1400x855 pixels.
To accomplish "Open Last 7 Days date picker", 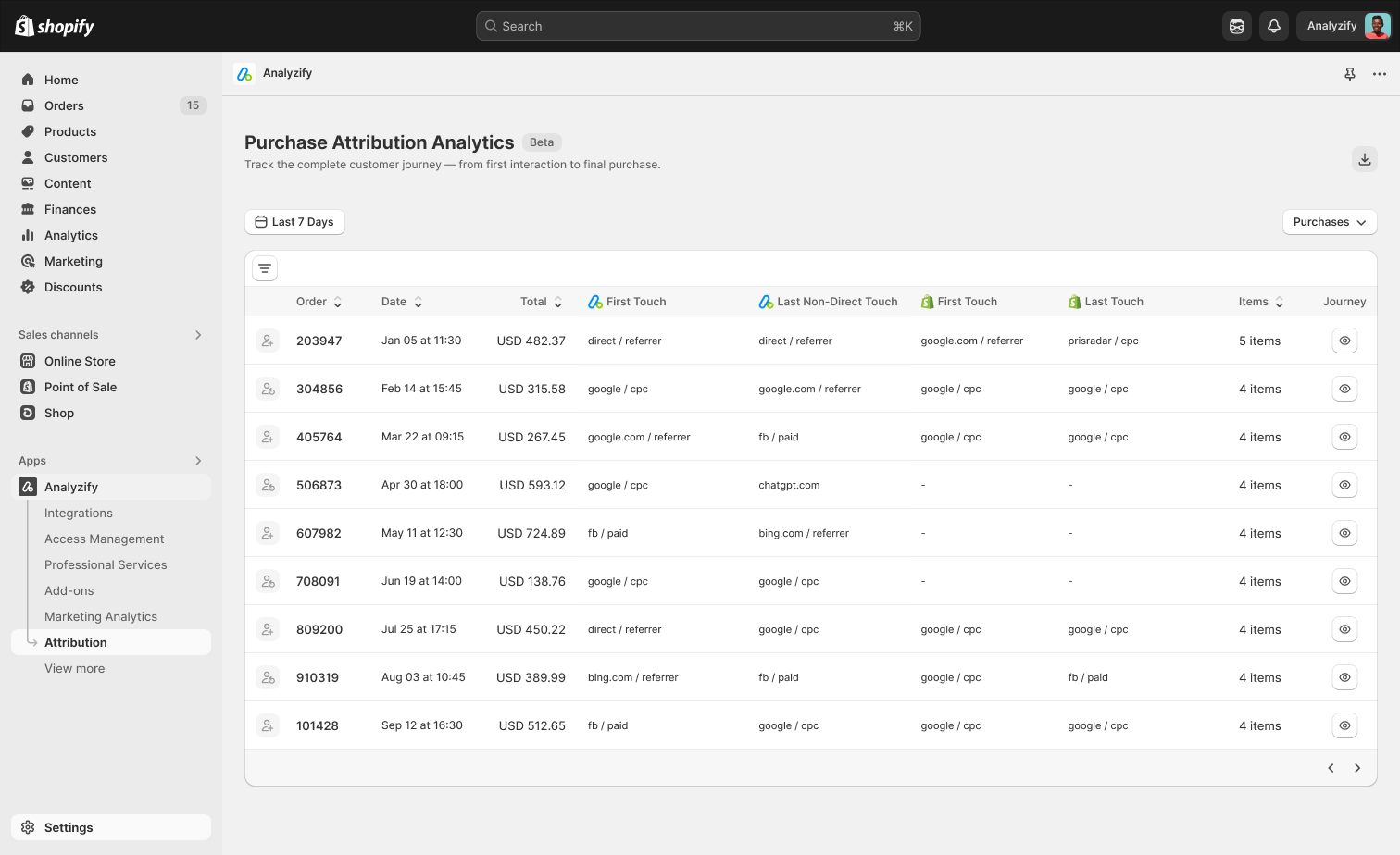I will [294, 222].
